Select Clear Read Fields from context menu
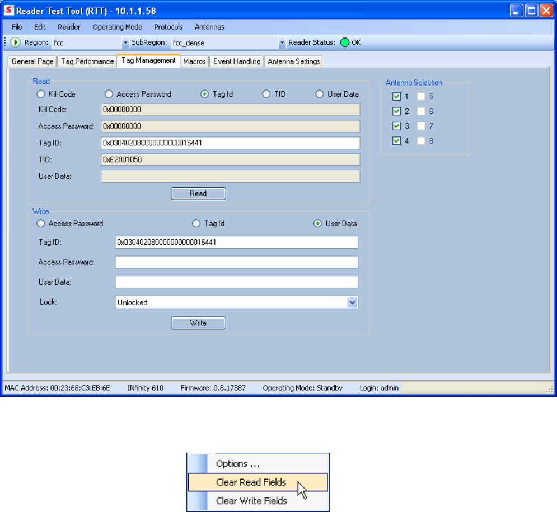This screenshot has width=557, height=512. [x=251, y=482]
